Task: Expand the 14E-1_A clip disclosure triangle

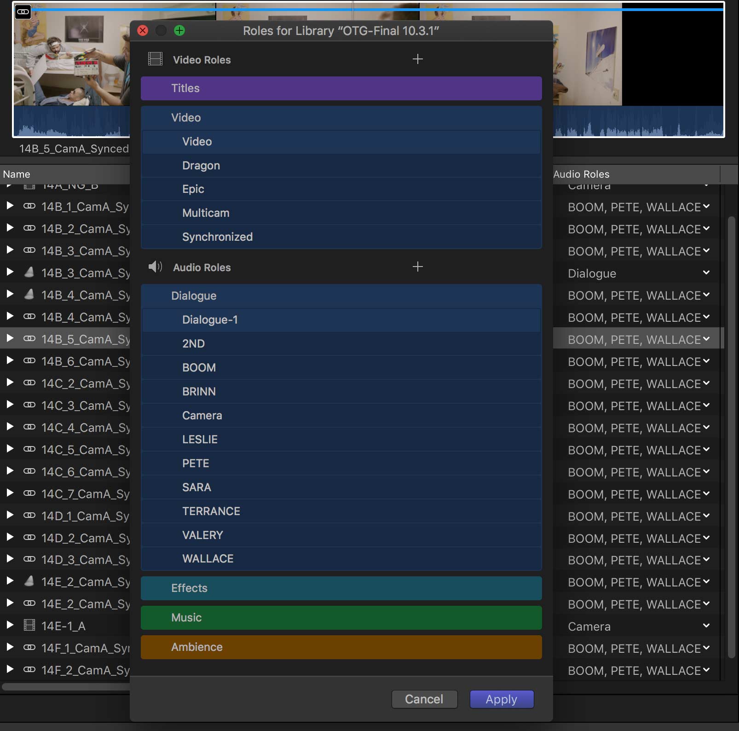Action: coord(10,625)
